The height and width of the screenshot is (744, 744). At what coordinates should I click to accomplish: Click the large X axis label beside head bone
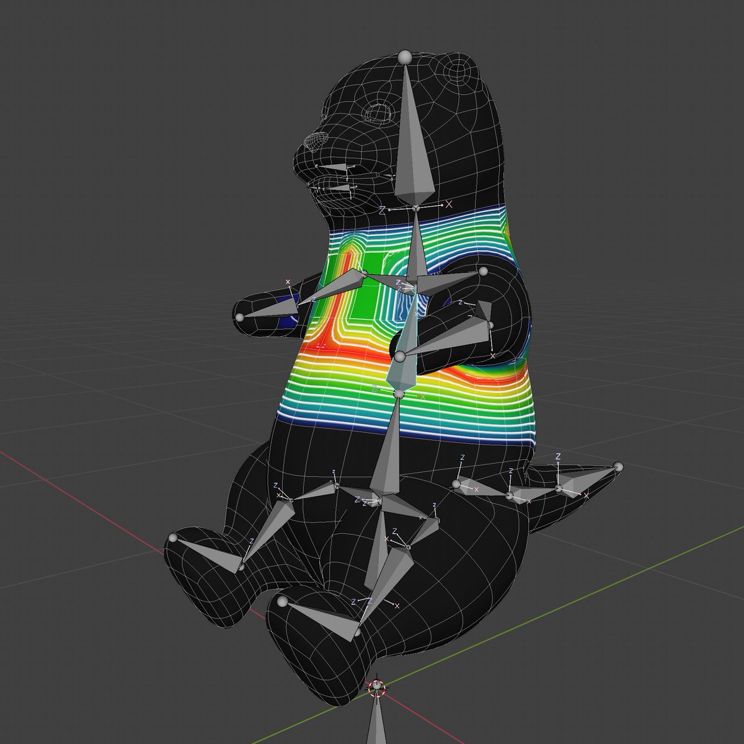pos(449,203)
